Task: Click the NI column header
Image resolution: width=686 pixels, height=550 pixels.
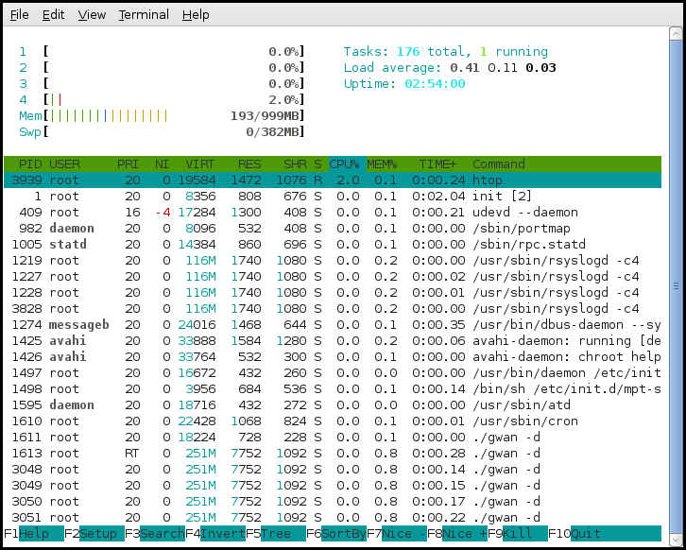Action: pyautogui.click(x=162, y=164)
